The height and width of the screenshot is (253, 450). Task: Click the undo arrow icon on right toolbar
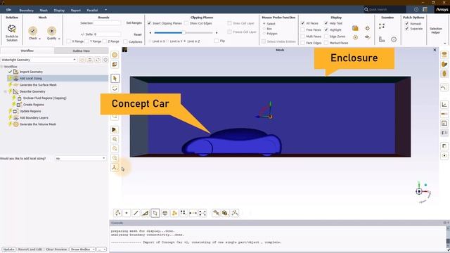444,88
